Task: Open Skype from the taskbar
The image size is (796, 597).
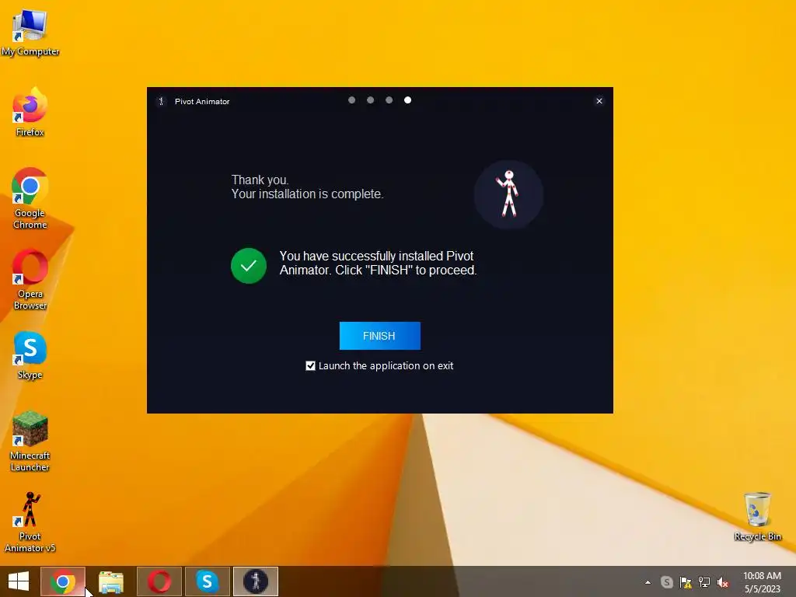Action: click(207, 581)
